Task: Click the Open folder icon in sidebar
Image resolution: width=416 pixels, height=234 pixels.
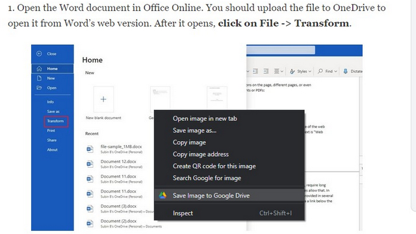Action: click(x=39, y=88)
